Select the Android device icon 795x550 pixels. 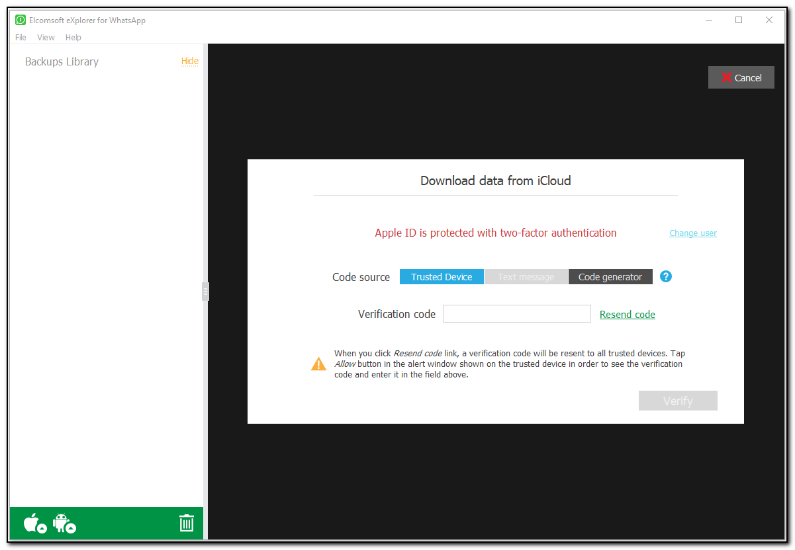[63, 523]
